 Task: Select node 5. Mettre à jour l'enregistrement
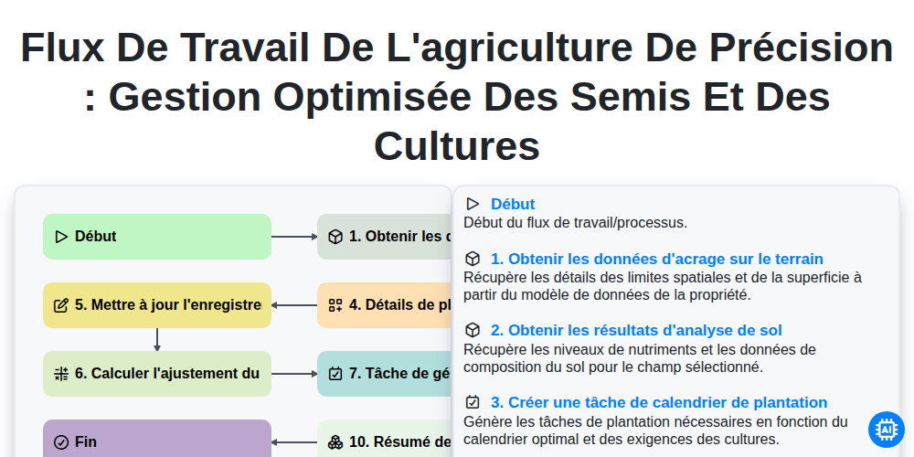(157, 305)
